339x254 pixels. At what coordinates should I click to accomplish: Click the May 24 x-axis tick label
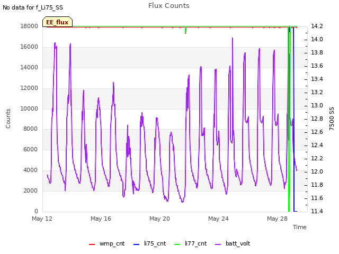click(218, 219)
